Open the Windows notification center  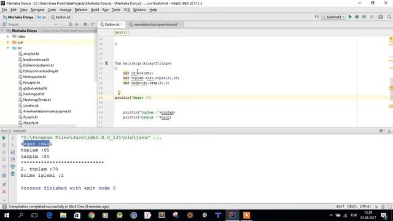click(384, 215)
